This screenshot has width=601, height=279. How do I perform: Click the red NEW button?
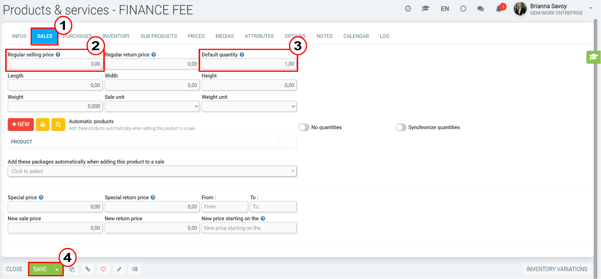[21, 125]
